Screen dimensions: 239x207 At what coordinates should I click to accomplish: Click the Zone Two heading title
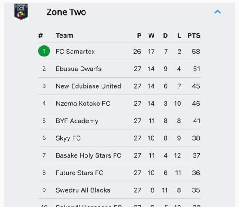coord(66,12)
